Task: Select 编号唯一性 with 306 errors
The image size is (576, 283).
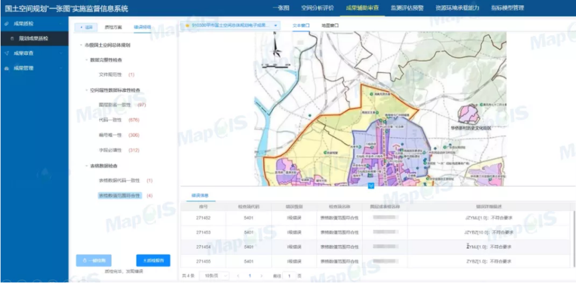Action: click(111, 135)
